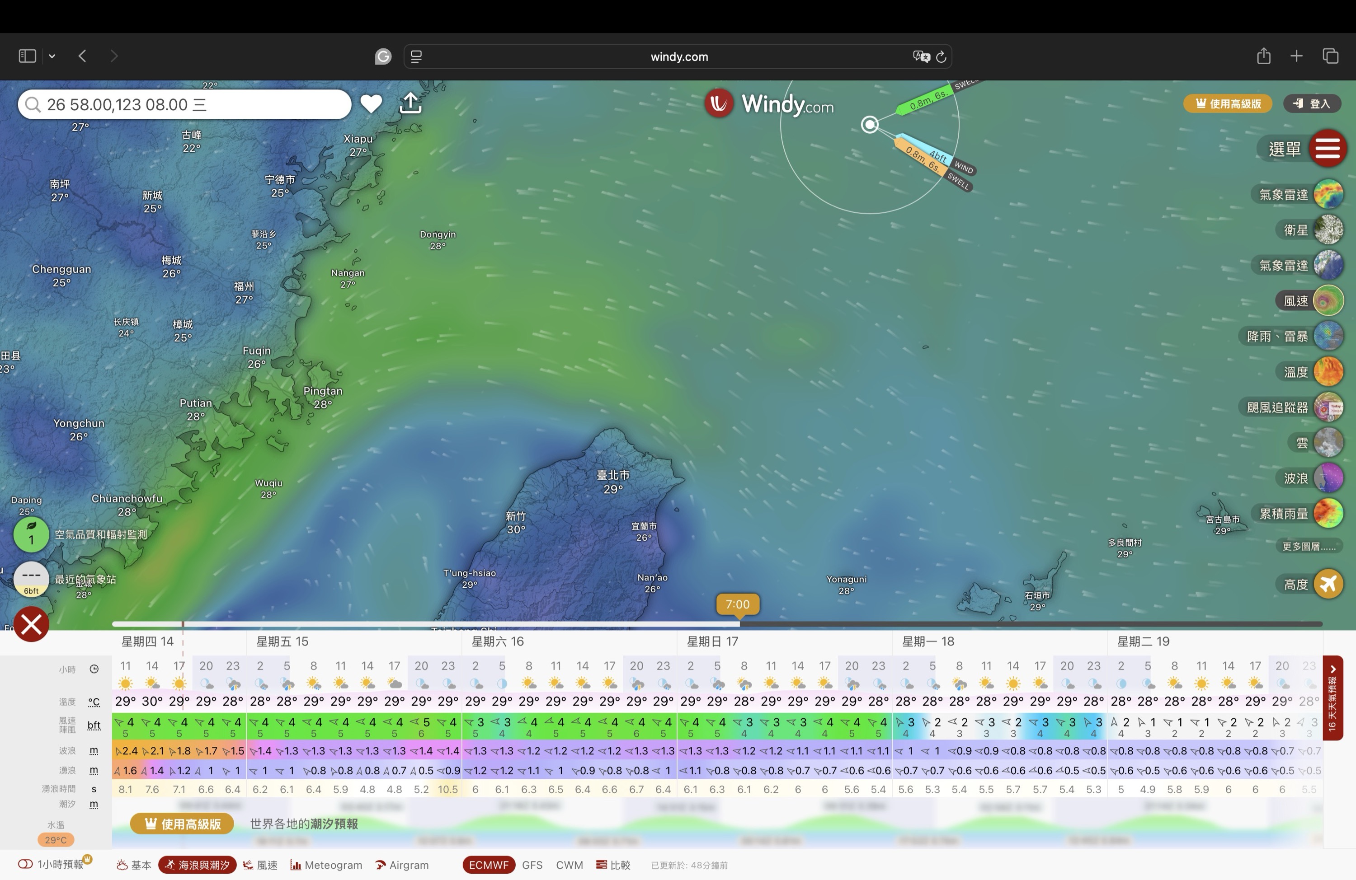This screenshot has width=1356, height=880.
Task: Switch to the Meteogram tab
Action: pyautogui.click(x=326, y=865)
